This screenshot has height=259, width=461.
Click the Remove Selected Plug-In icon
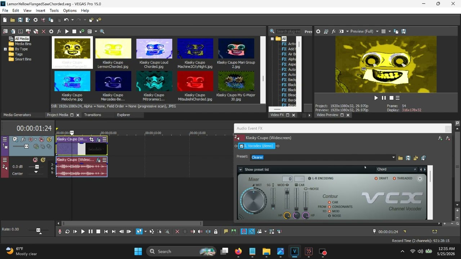pyautogui.click(x=448, y=138)
